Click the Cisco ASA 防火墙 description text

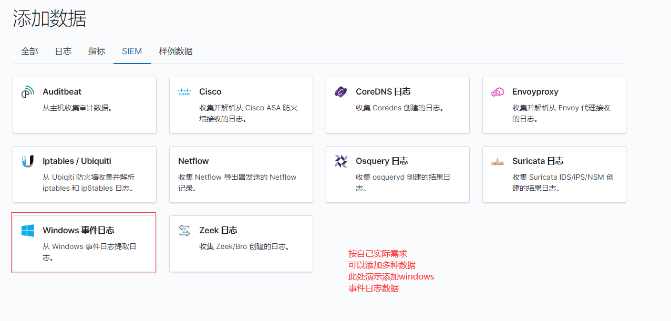point(249,113)
